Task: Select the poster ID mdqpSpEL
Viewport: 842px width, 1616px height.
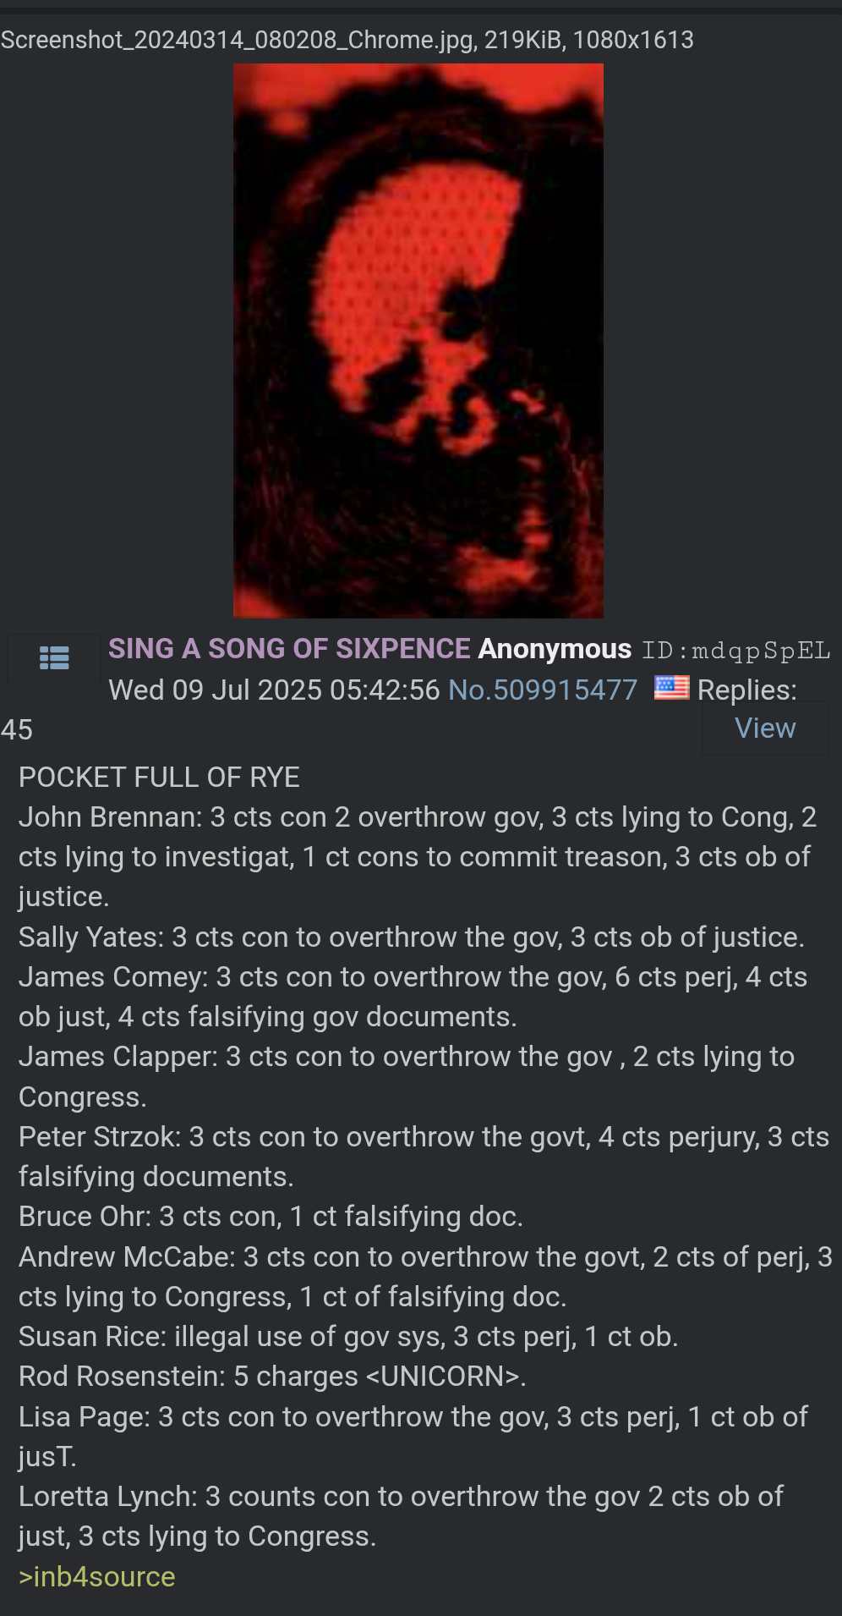Action: click(736, 650)
